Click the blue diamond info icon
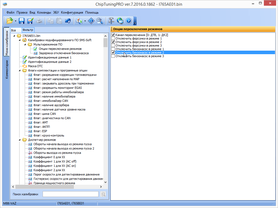The height and width of the screenshot is (208, 278). point(91,21)
